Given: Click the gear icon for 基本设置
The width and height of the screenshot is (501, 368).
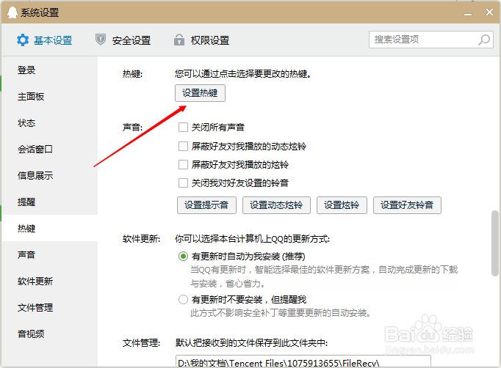Looking at the screenshot, I should pos(23,40).
